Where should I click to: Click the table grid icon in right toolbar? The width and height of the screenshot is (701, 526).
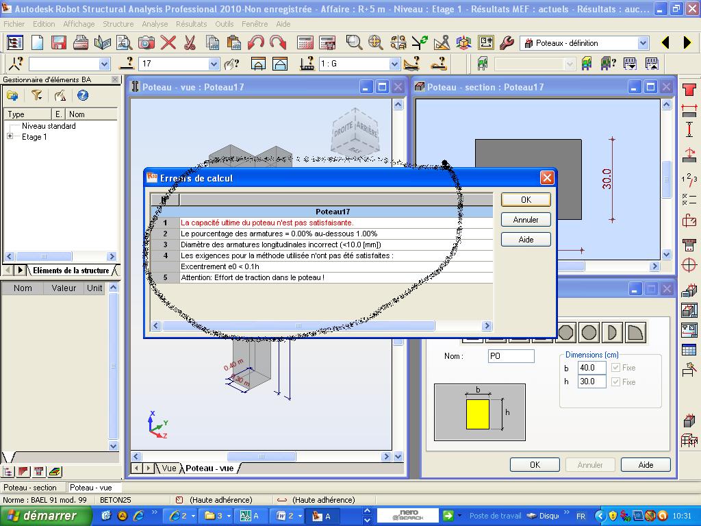point(689,350)
